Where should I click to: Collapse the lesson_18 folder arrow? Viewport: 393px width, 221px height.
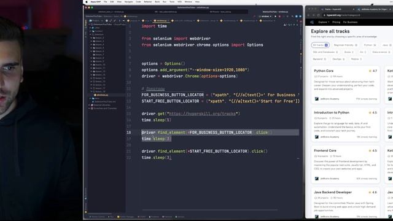[x=91, y=91]
